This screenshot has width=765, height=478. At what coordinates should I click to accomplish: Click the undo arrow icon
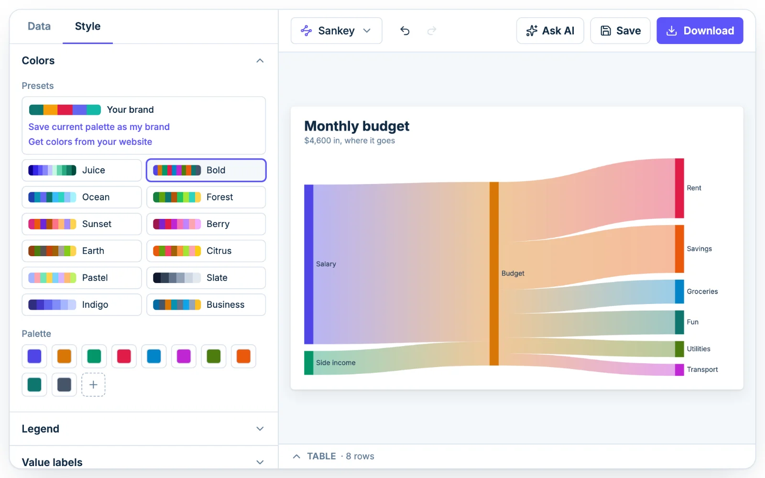pyautogui.click(x=405, y=31)
